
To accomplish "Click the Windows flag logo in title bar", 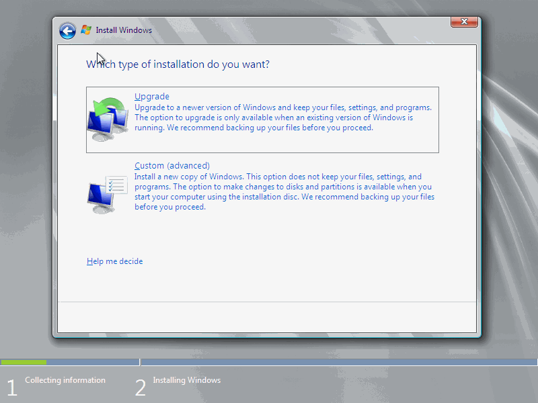I will click(86, 30).
